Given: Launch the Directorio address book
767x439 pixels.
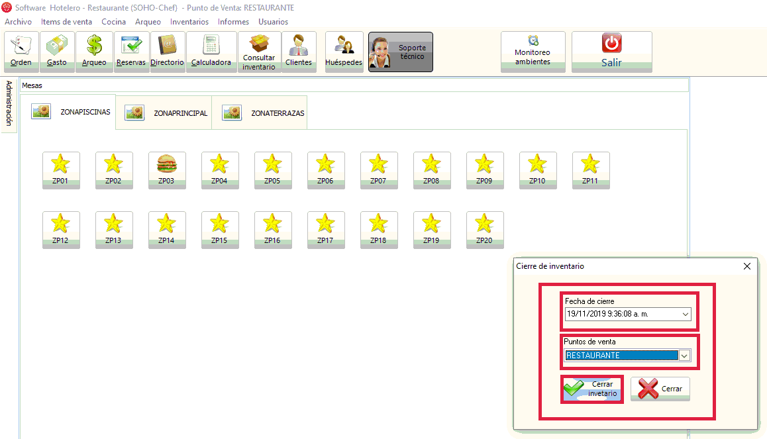Looking at the screenshot, I should [x=168, y=51].
